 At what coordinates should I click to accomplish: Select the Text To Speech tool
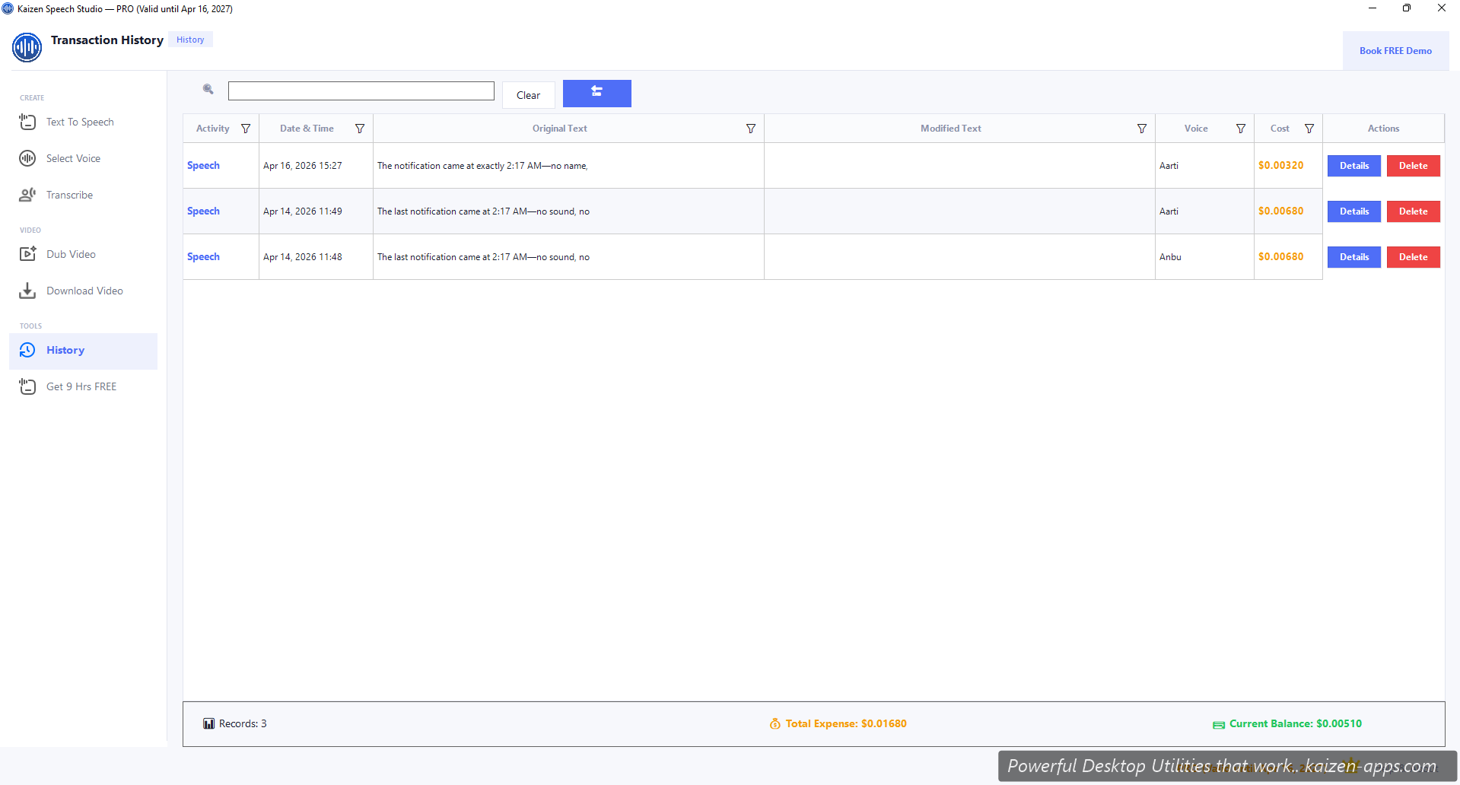click(x=80, y=122)
